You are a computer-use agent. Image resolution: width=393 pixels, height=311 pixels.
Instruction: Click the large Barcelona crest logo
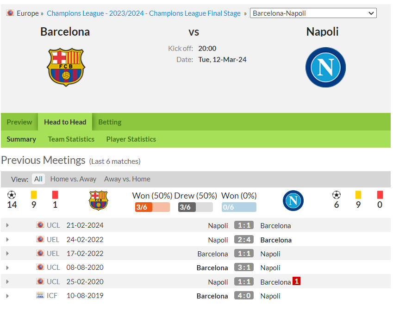pos(66,67)
